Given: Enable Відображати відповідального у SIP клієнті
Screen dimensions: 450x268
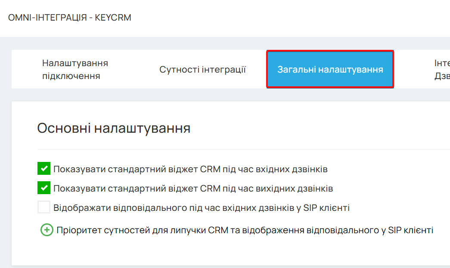Looking at the screenshot, I should click(44, 207).
